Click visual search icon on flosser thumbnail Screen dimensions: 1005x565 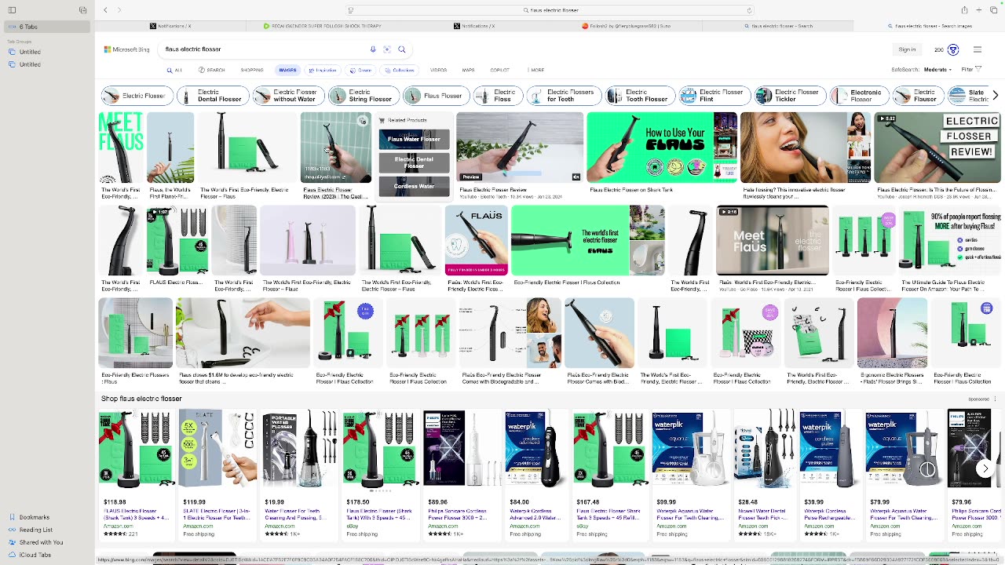(x=363, y=121)
